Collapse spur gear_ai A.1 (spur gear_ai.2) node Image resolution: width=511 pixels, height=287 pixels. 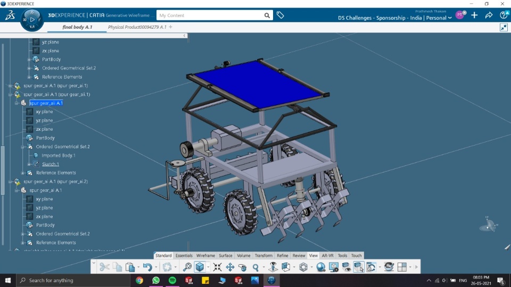10,182
